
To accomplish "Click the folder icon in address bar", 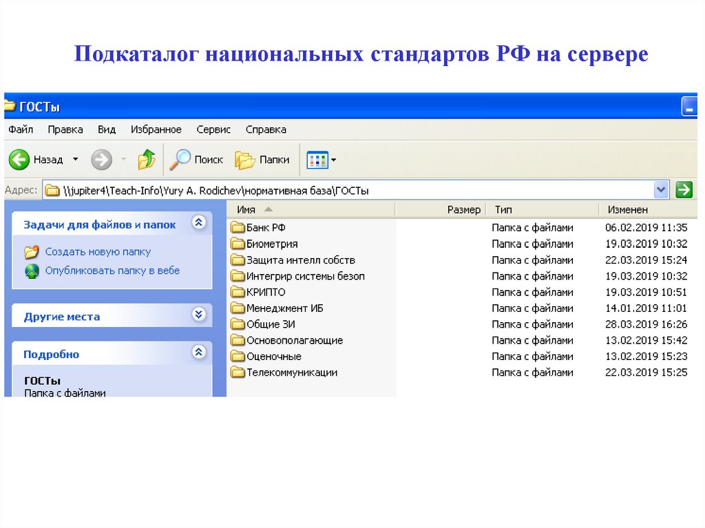I will (x=52, y=191).
